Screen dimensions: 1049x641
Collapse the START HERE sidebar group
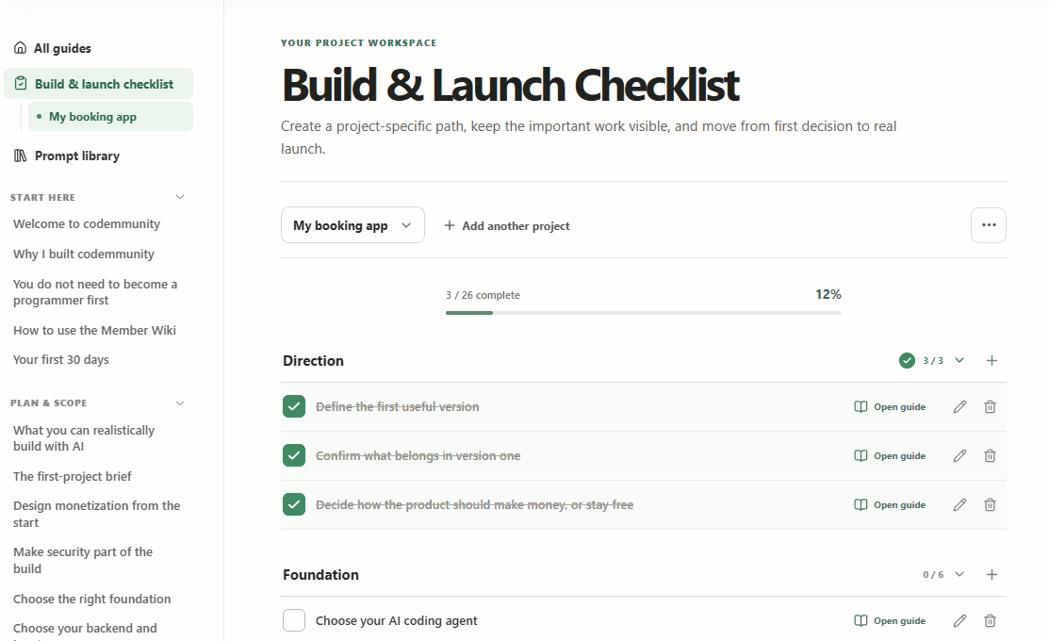click(180, 197)
